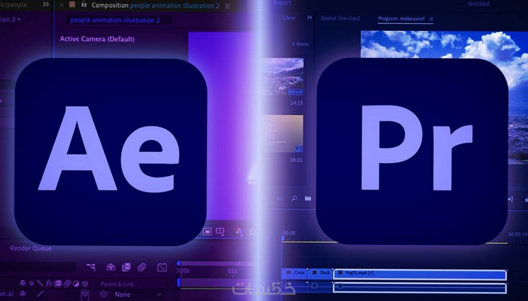Click the collapse transformations sun icon in column header

click(x=31, y=283)
